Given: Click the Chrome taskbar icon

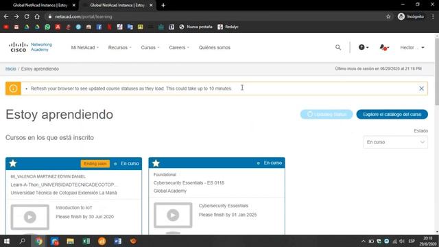Looking at the screenshot, I should click(x=39, y=241).
